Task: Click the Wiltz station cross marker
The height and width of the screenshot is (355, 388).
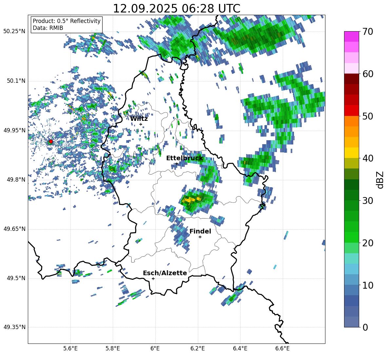Action: tap(141, 124)
